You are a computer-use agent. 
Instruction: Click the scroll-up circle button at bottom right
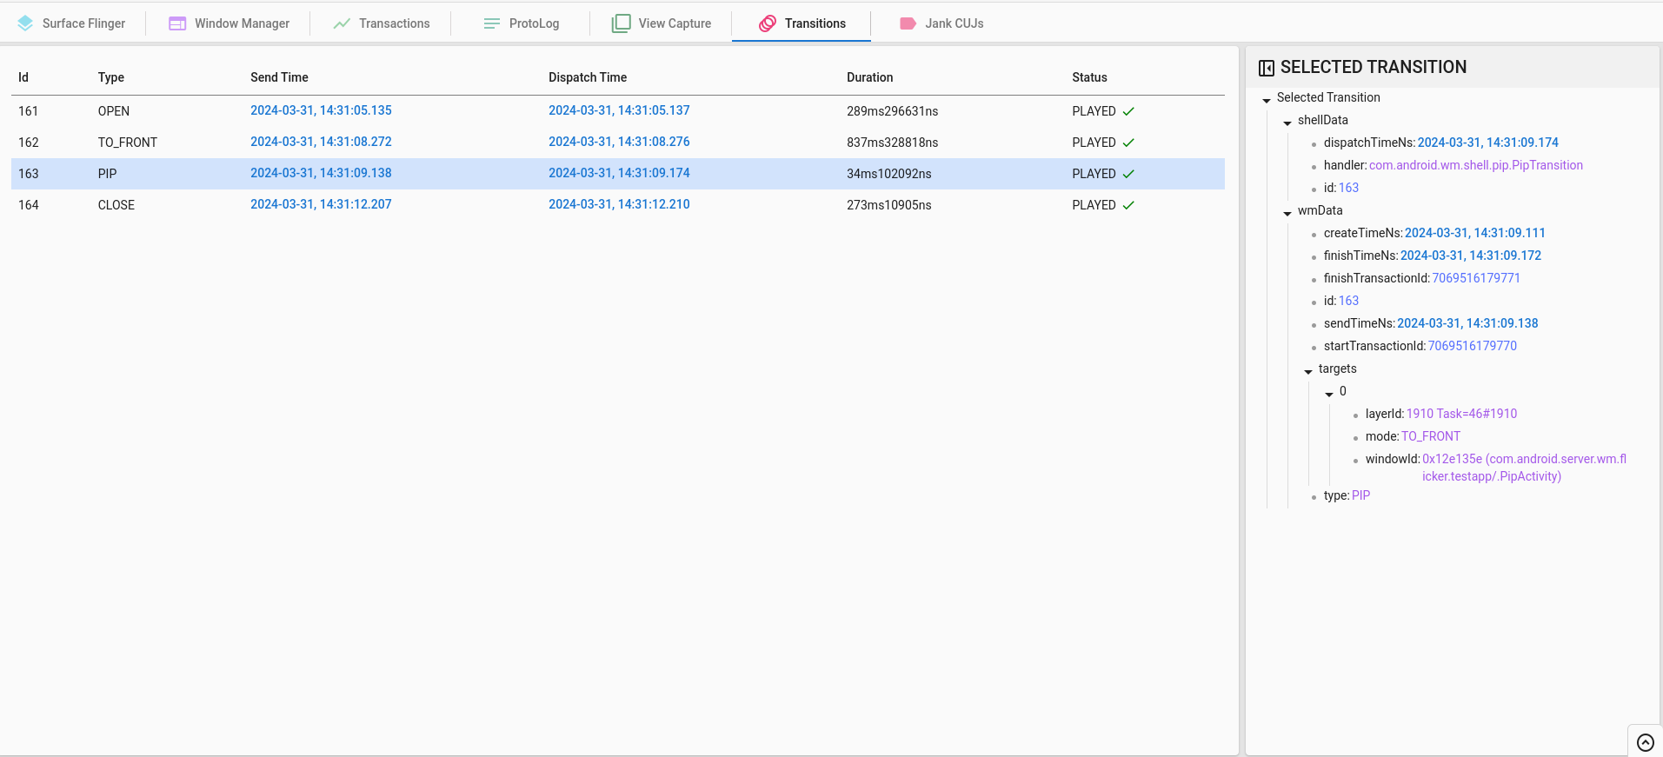(x=1645, y=742)
